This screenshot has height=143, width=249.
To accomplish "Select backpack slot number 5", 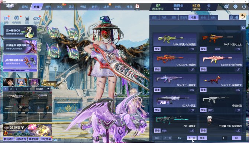I will pyautogui.click(x=27, y=89).
